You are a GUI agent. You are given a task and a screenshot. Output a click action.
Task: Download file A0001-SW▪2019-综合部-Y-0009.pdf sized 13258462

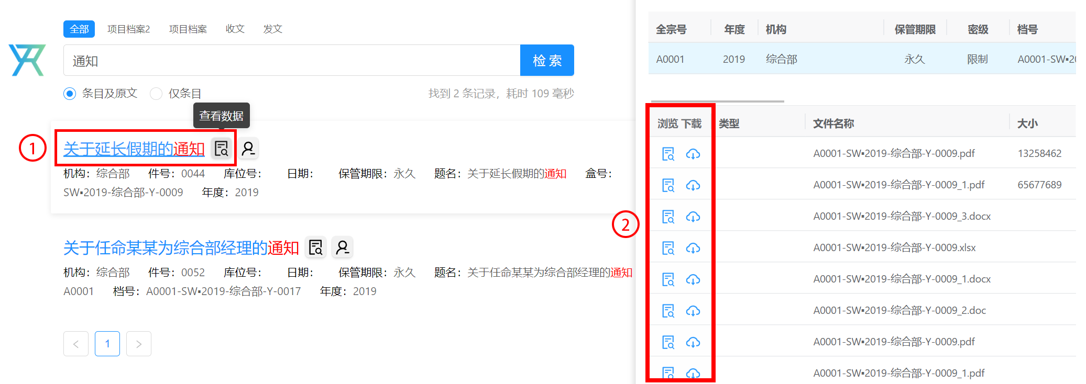pyautogui.click(x=693, y=154)
